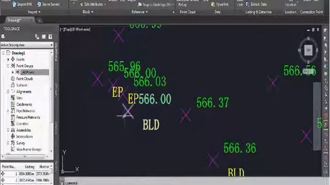The image size is (330, 185).
Task: Click the Assemblies tree icon
Action: 13,130
